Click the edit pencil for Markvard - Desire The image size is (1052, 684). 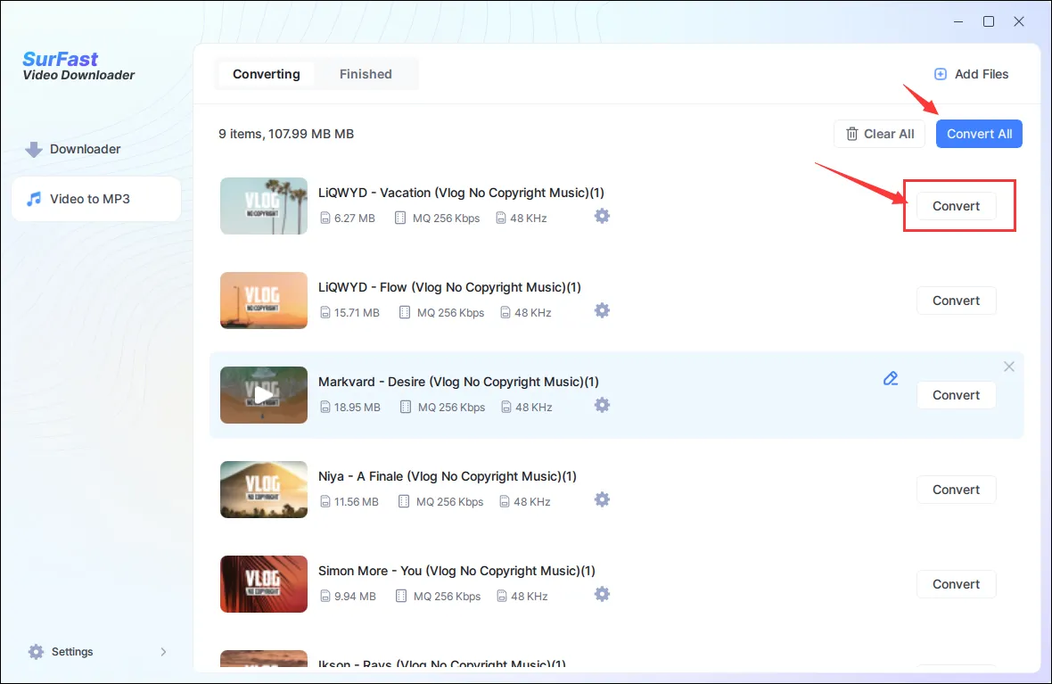coord(890,378)
